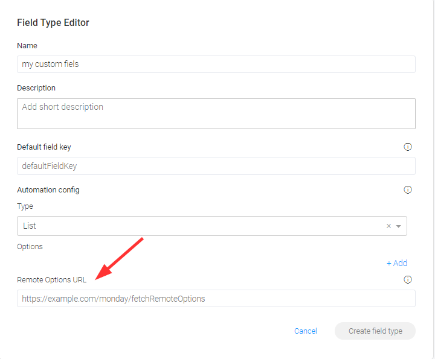435x359 pixels.
Task: Open the Automation config info tooltip icon
Action: click(408, 189)
